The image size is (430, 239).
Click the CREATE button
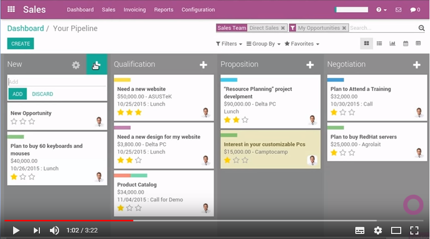click(x=21, y=44)
